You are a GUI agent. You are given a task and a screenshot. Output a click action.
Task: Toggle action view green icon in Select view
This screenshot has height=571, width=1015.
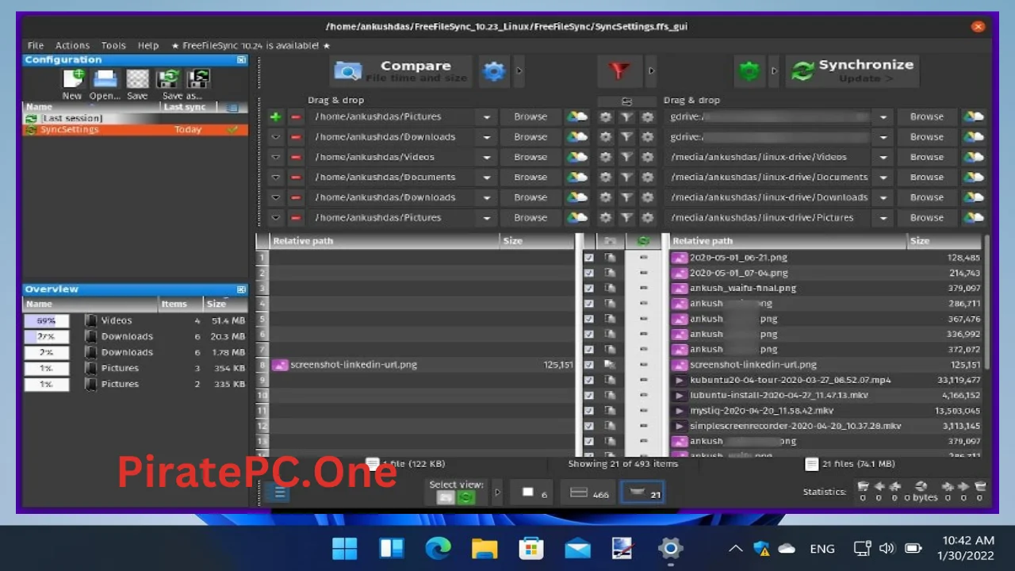click(466, 497)
